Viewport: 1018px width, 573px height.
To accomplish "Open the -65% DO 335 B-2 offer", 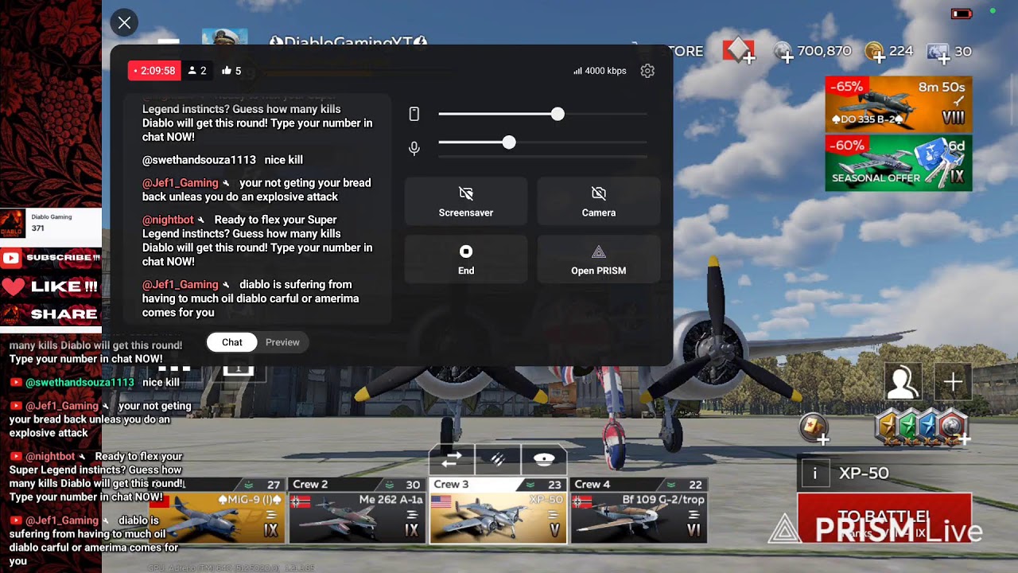I will [898, 103].
